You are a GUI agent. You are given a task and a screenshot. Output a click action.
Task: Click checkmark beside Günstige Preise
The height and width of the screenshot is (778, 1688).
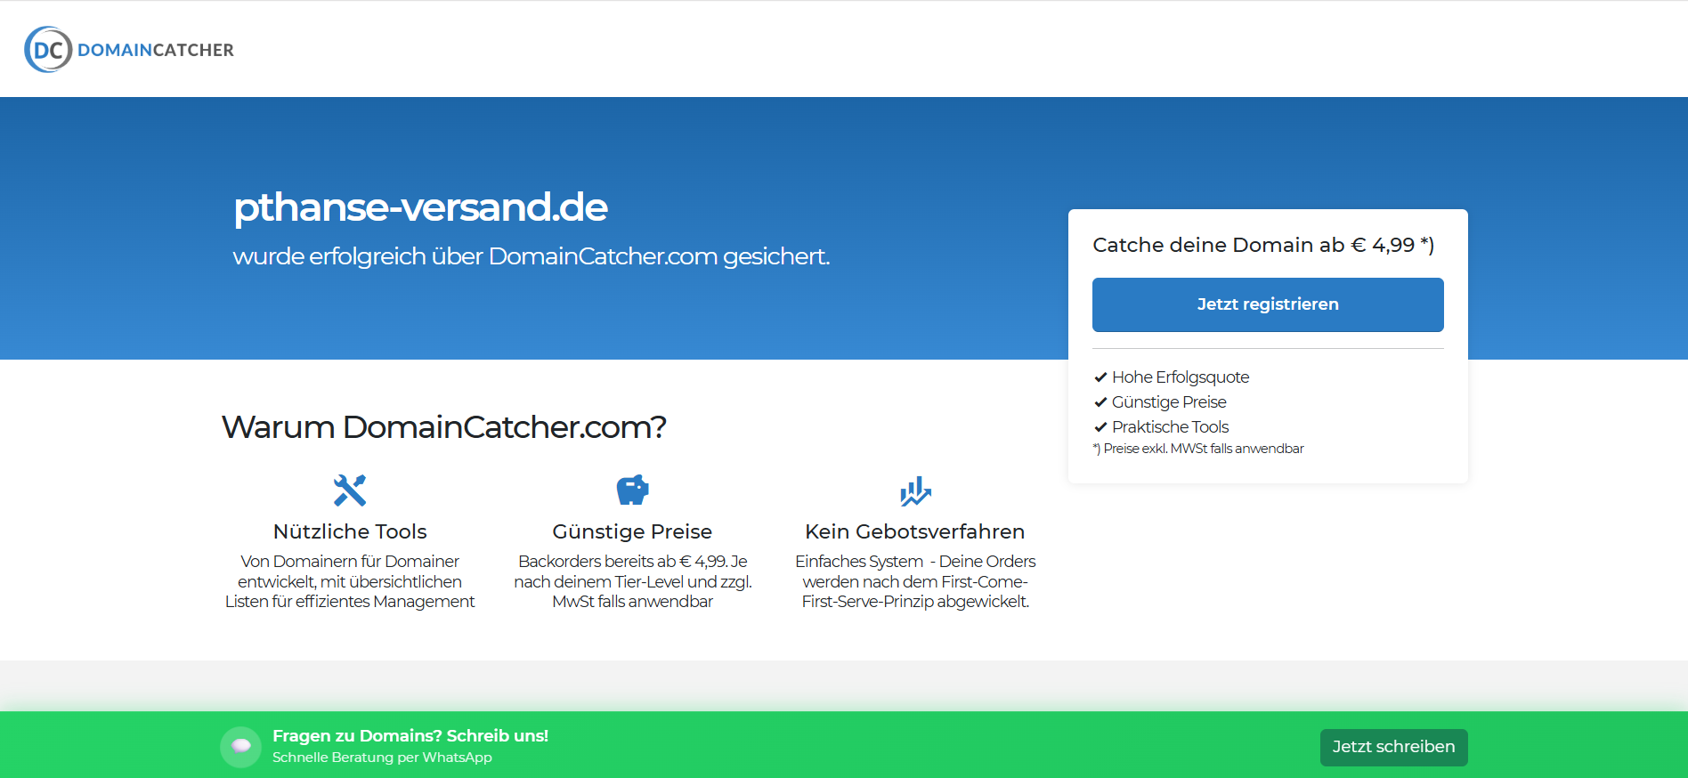1100,402
